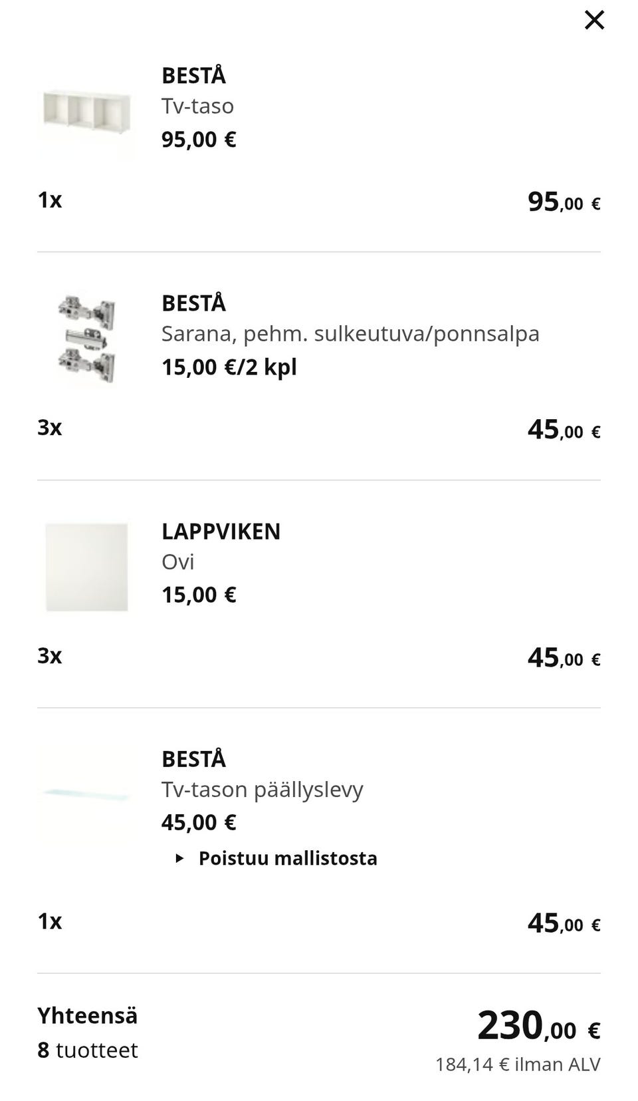Click the Yhteensä total label
This screenshot has width=638, height=1101.
tap(87, 1016)
